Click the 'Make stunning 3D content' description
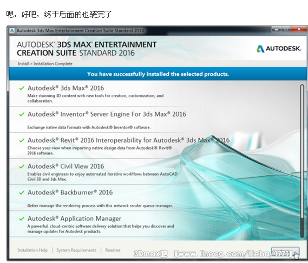 [95, 98]
